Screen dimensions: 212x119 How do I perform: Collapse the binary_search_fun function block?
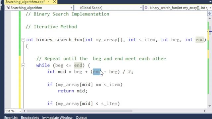[x=23, y=40]
